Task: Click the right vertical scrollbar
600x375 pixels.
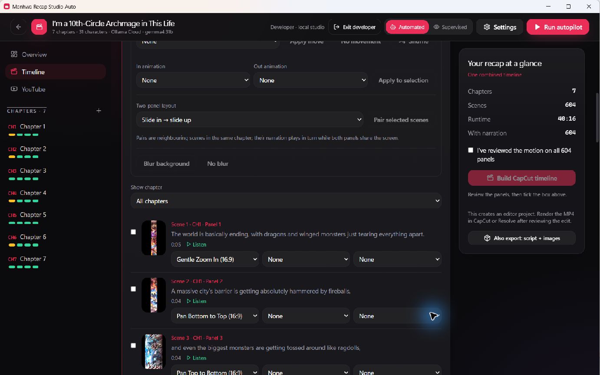Action: tap(597, 117)
